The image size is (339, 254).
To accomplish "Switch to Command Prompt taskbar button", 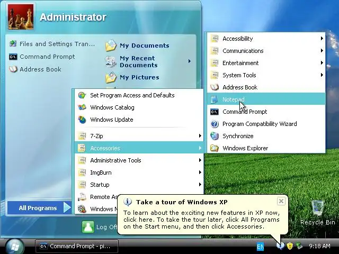I will 77,246.
